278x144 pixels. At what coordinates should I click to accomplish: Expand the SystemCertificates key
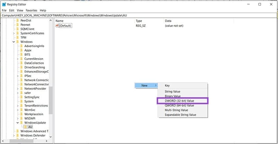[14, 34]
